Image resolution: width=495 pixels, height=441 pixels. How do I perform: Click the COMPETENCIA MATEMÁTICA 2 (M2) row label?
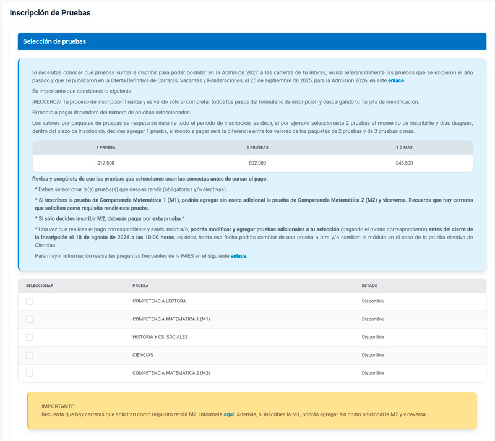171,373
